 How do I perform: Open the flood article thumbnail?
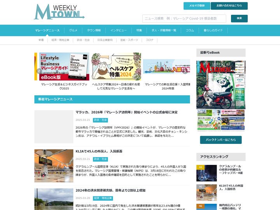[54, 199]
